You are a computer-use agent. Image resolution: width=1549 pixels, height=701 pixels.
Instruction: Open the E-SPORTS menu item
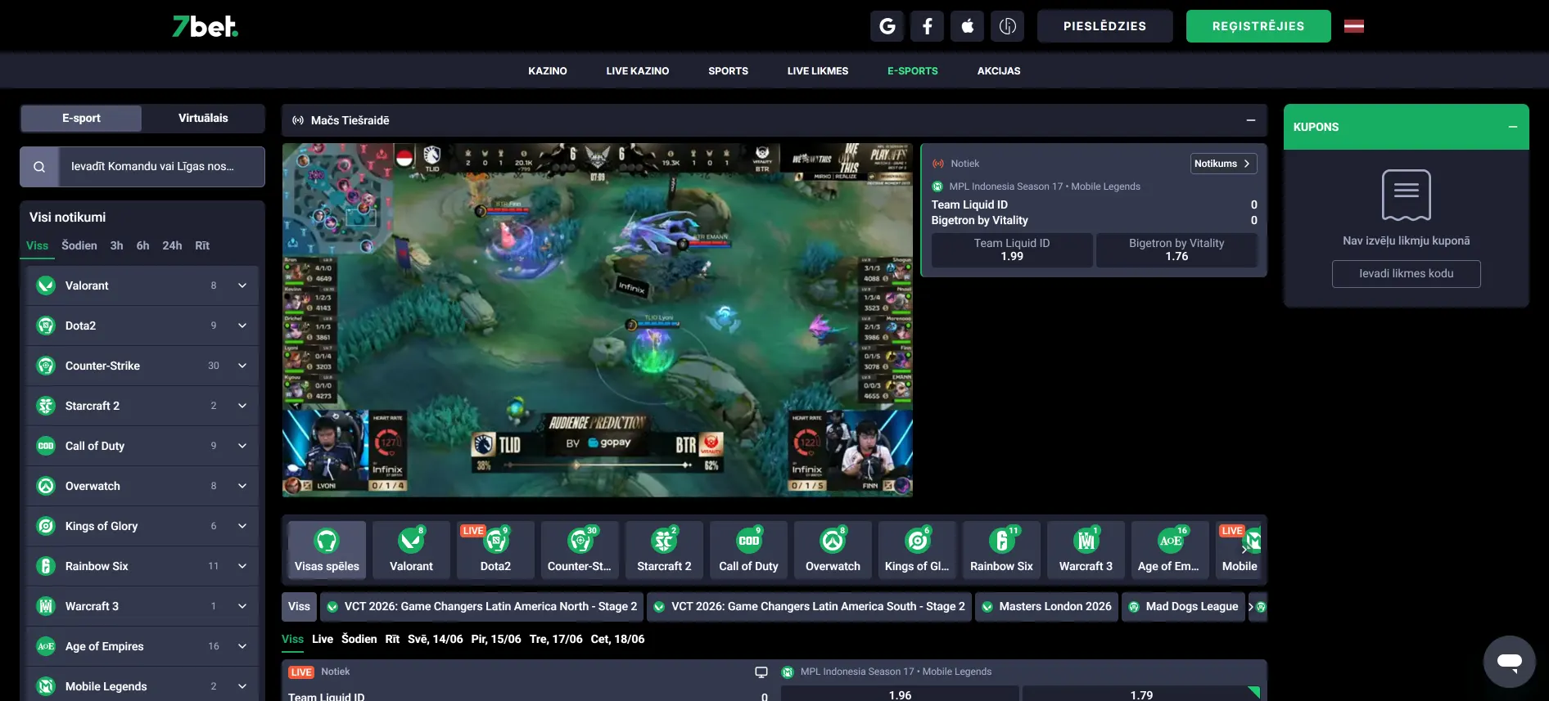coord(913,71)
